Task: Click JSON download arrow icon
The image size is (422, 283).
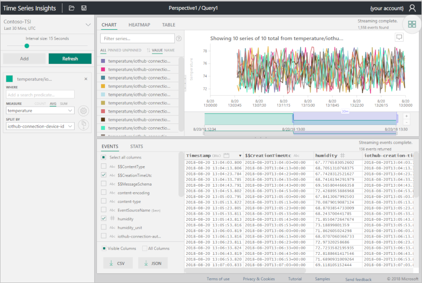Action: point(146,263)
